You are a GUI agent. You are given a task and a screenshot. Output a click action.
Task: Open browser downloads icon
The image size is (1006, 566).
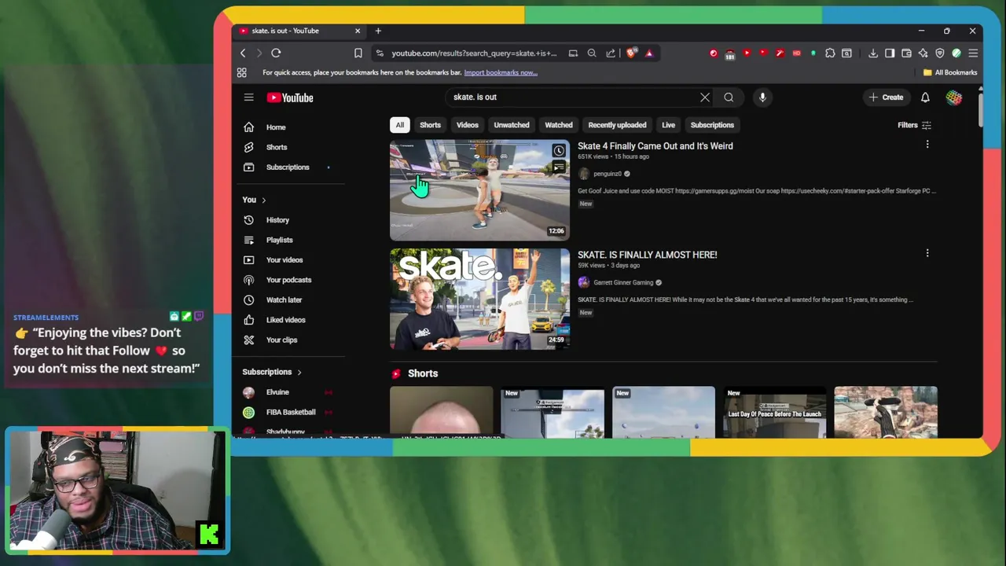coord(873,53)
